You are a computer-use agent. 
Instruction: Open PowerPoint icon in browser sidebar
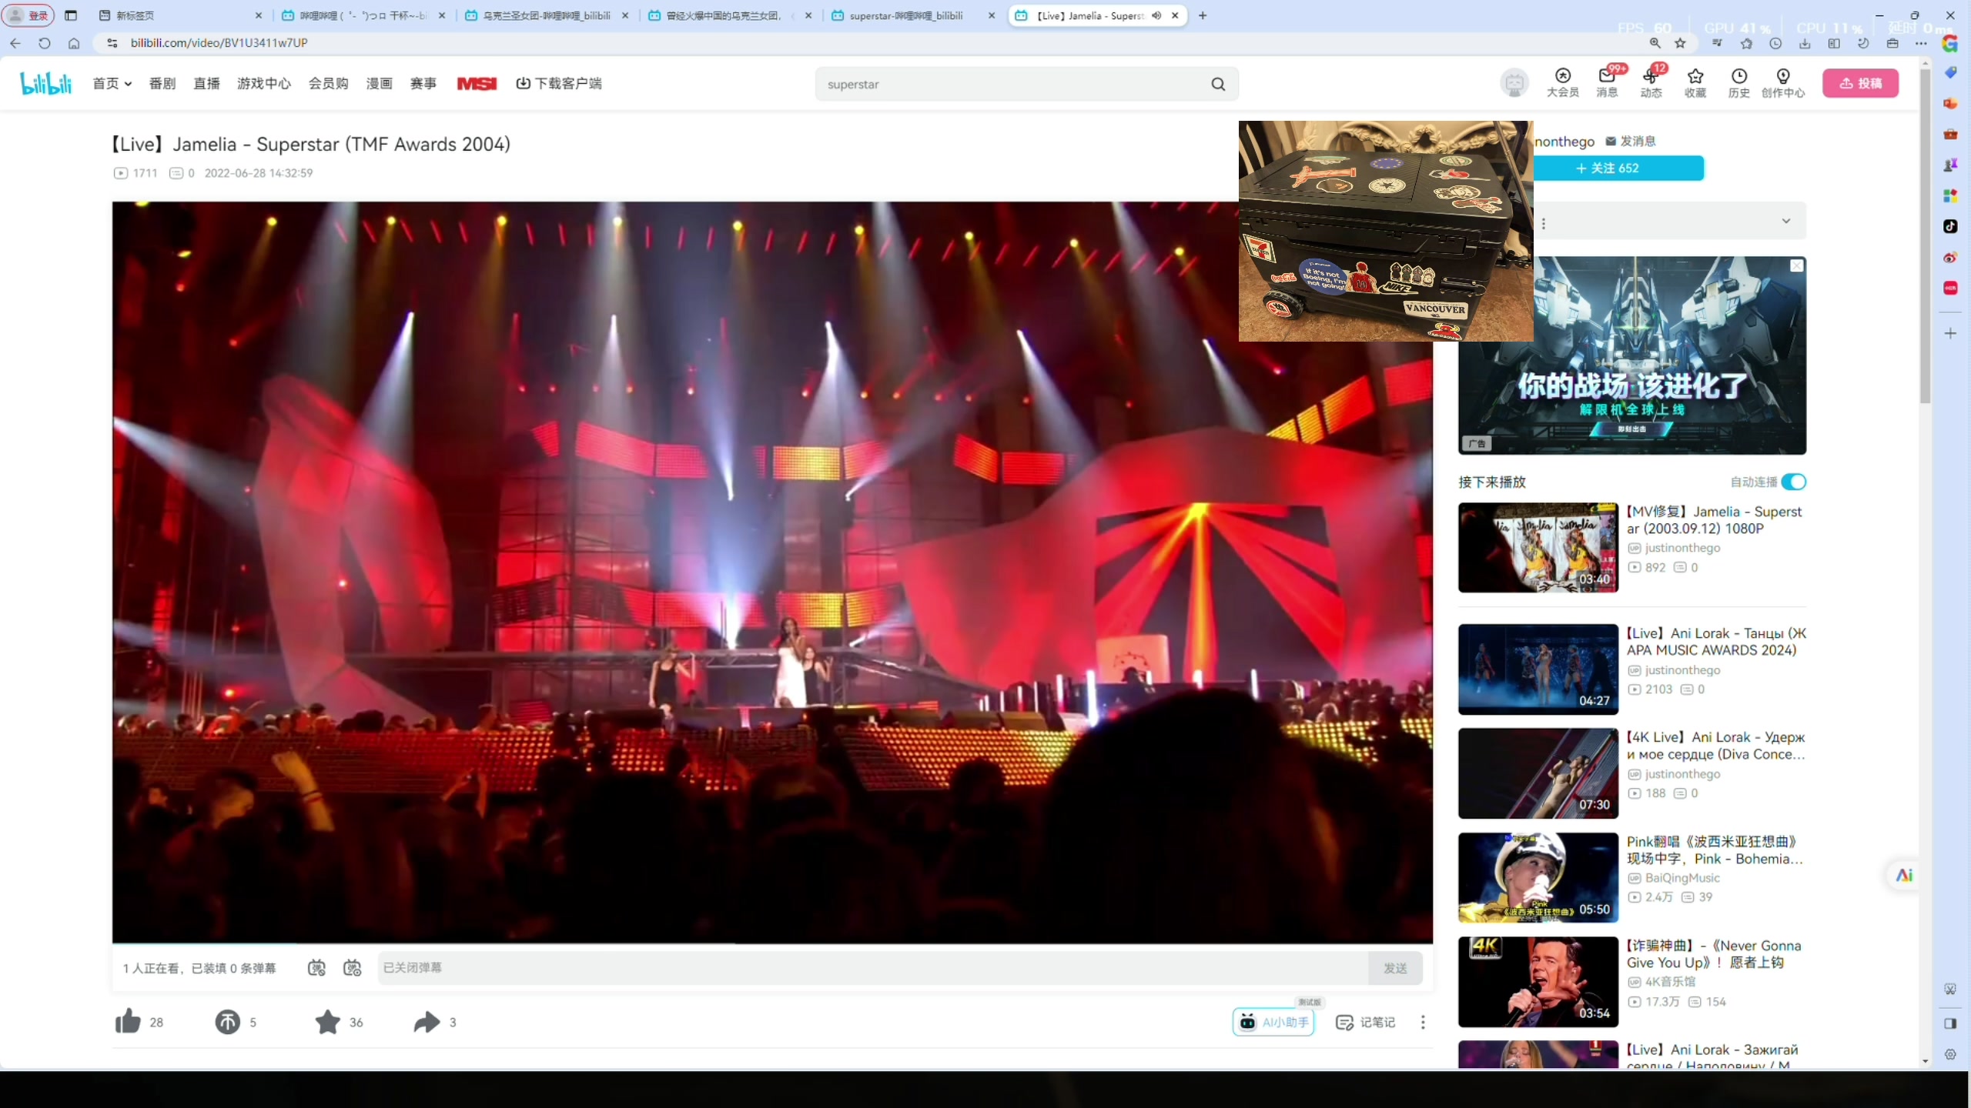[x=1949, y=103]
